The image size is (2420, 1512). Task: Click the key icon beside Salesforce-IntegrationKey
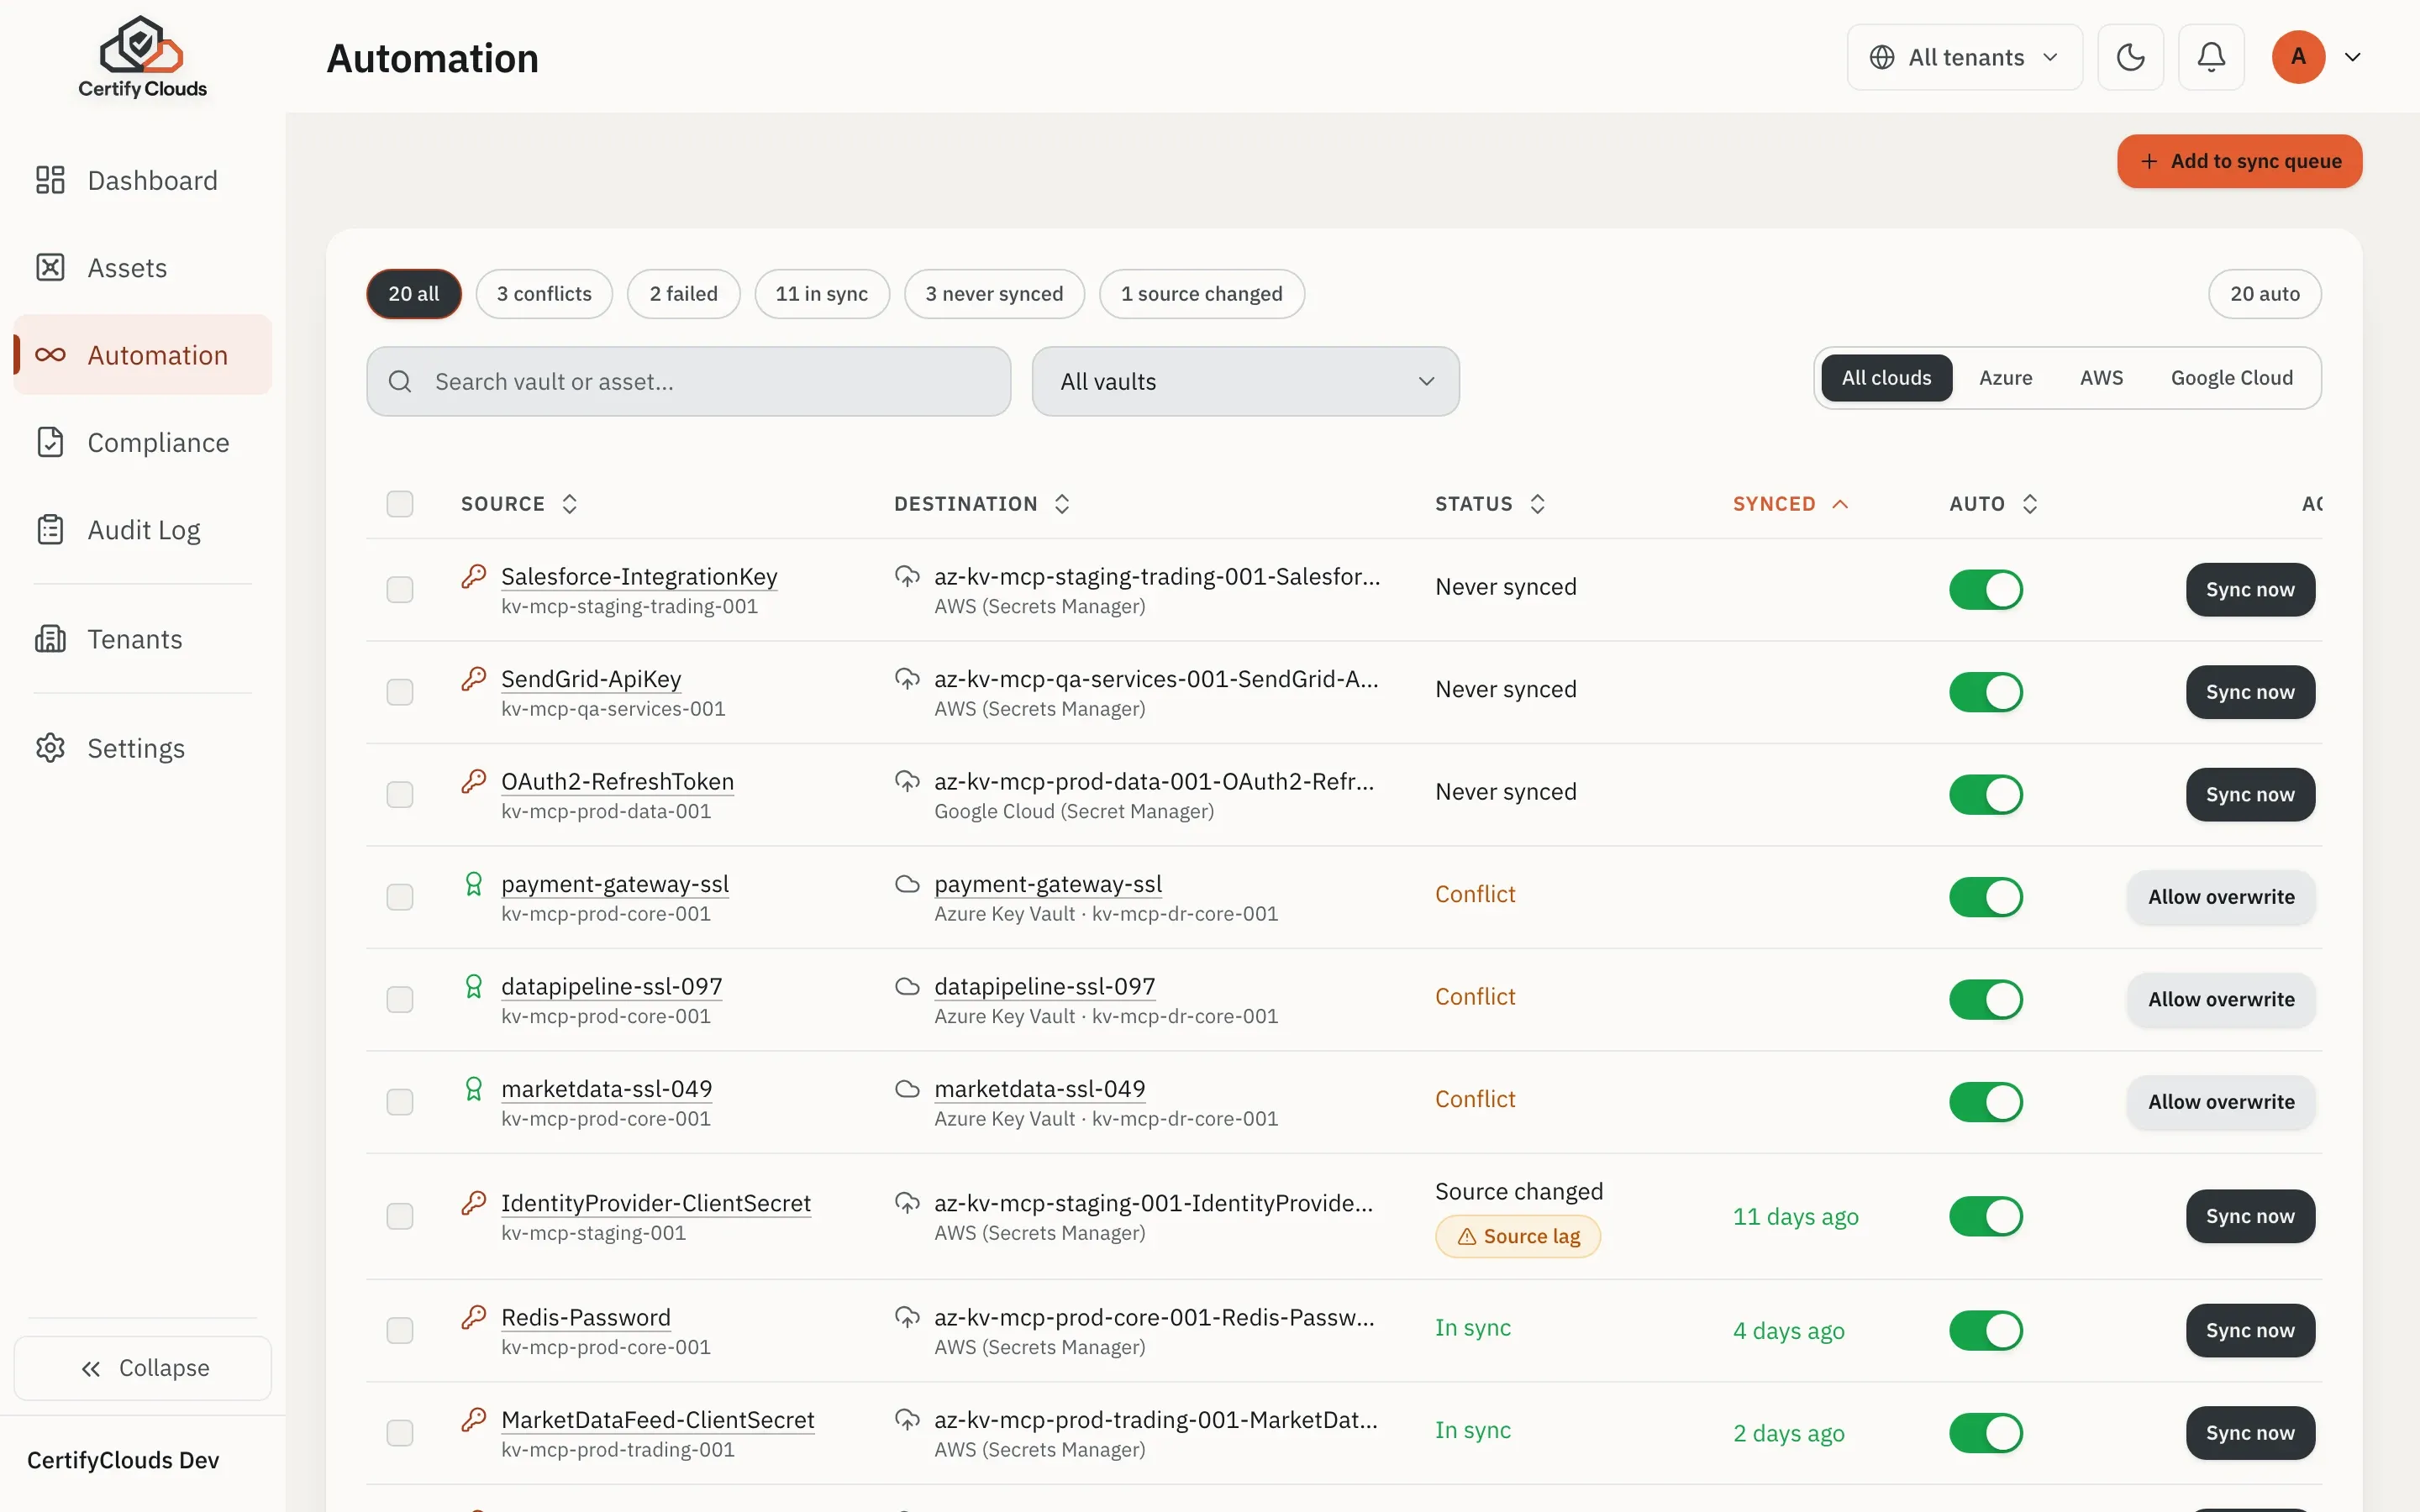pyautogui.click(x=474, y=576)
